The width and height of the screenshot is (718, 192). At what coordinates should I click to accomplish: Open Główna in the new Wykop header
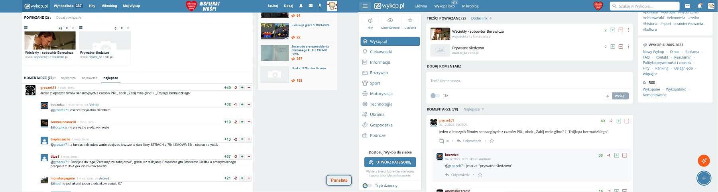pos(421,6)
